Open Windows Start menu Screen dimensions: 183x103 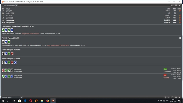[3, 101]
